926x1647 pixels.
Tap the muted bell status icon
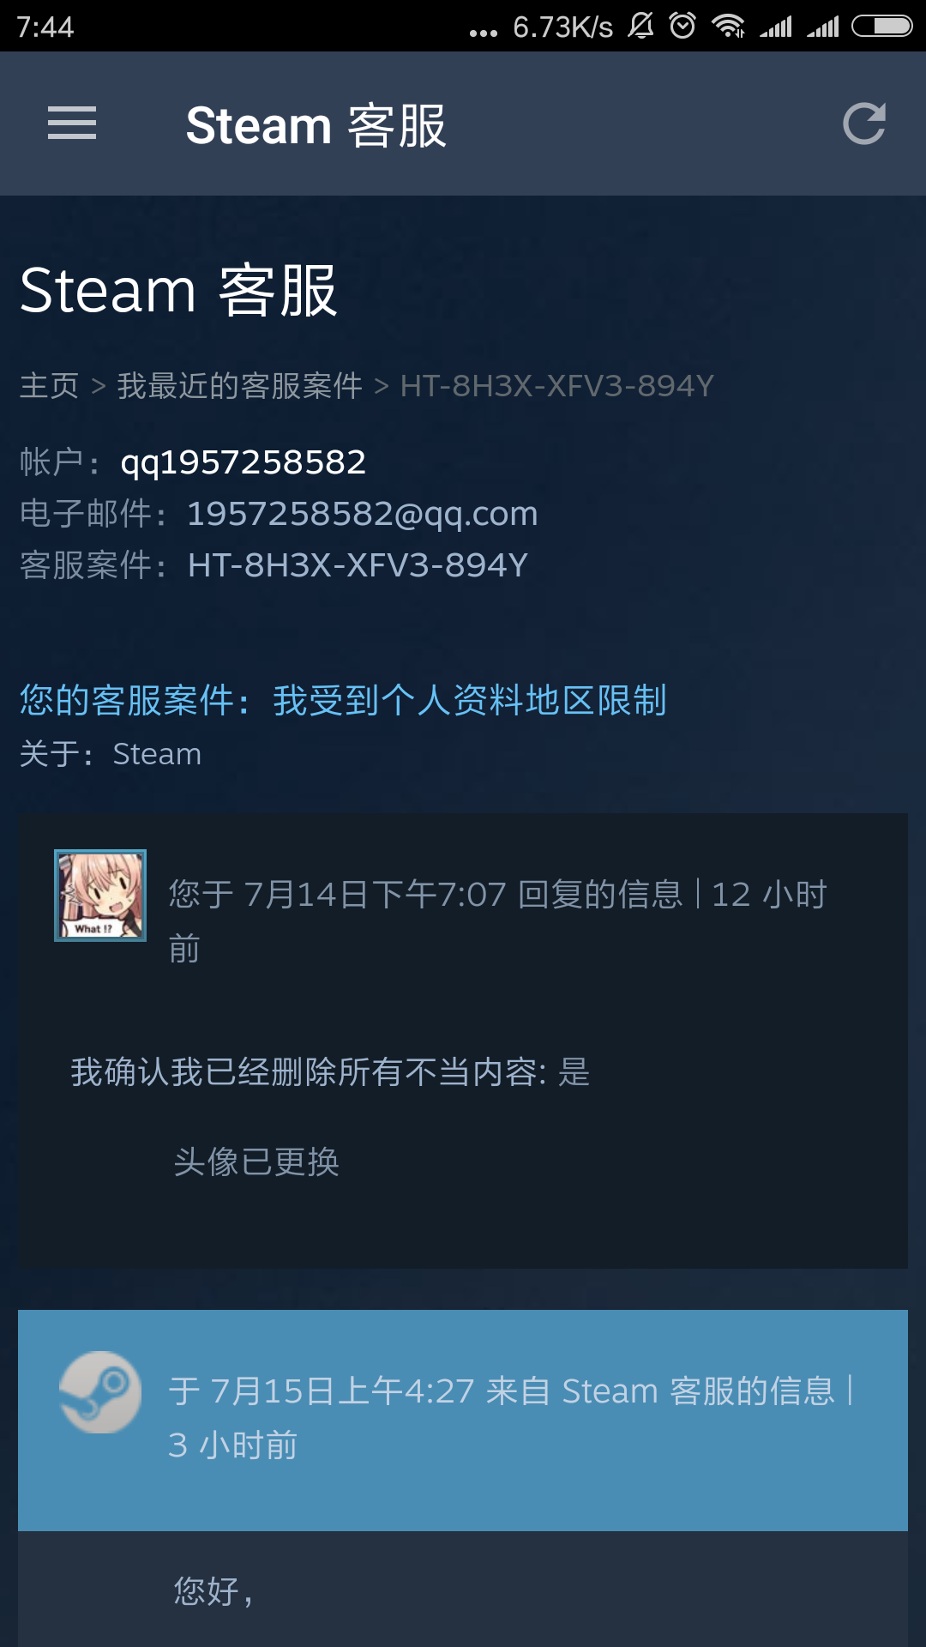click(x=640, y=27)
